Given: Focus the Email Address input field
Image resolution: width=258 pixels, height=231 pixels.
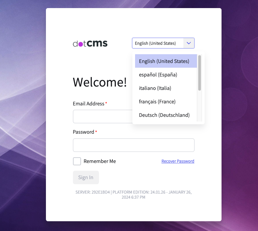Looking at the screenshot, I should (x=101, y=117).
